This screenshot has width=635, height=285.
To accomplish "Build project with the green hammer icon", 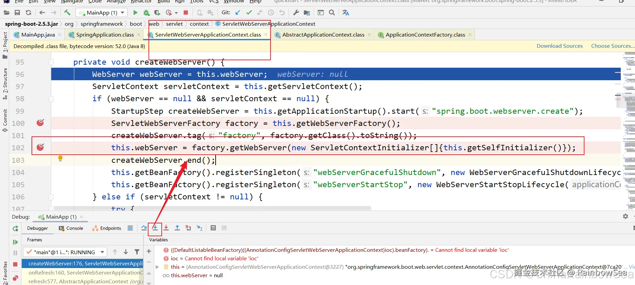I will click(x=67, y=13).
